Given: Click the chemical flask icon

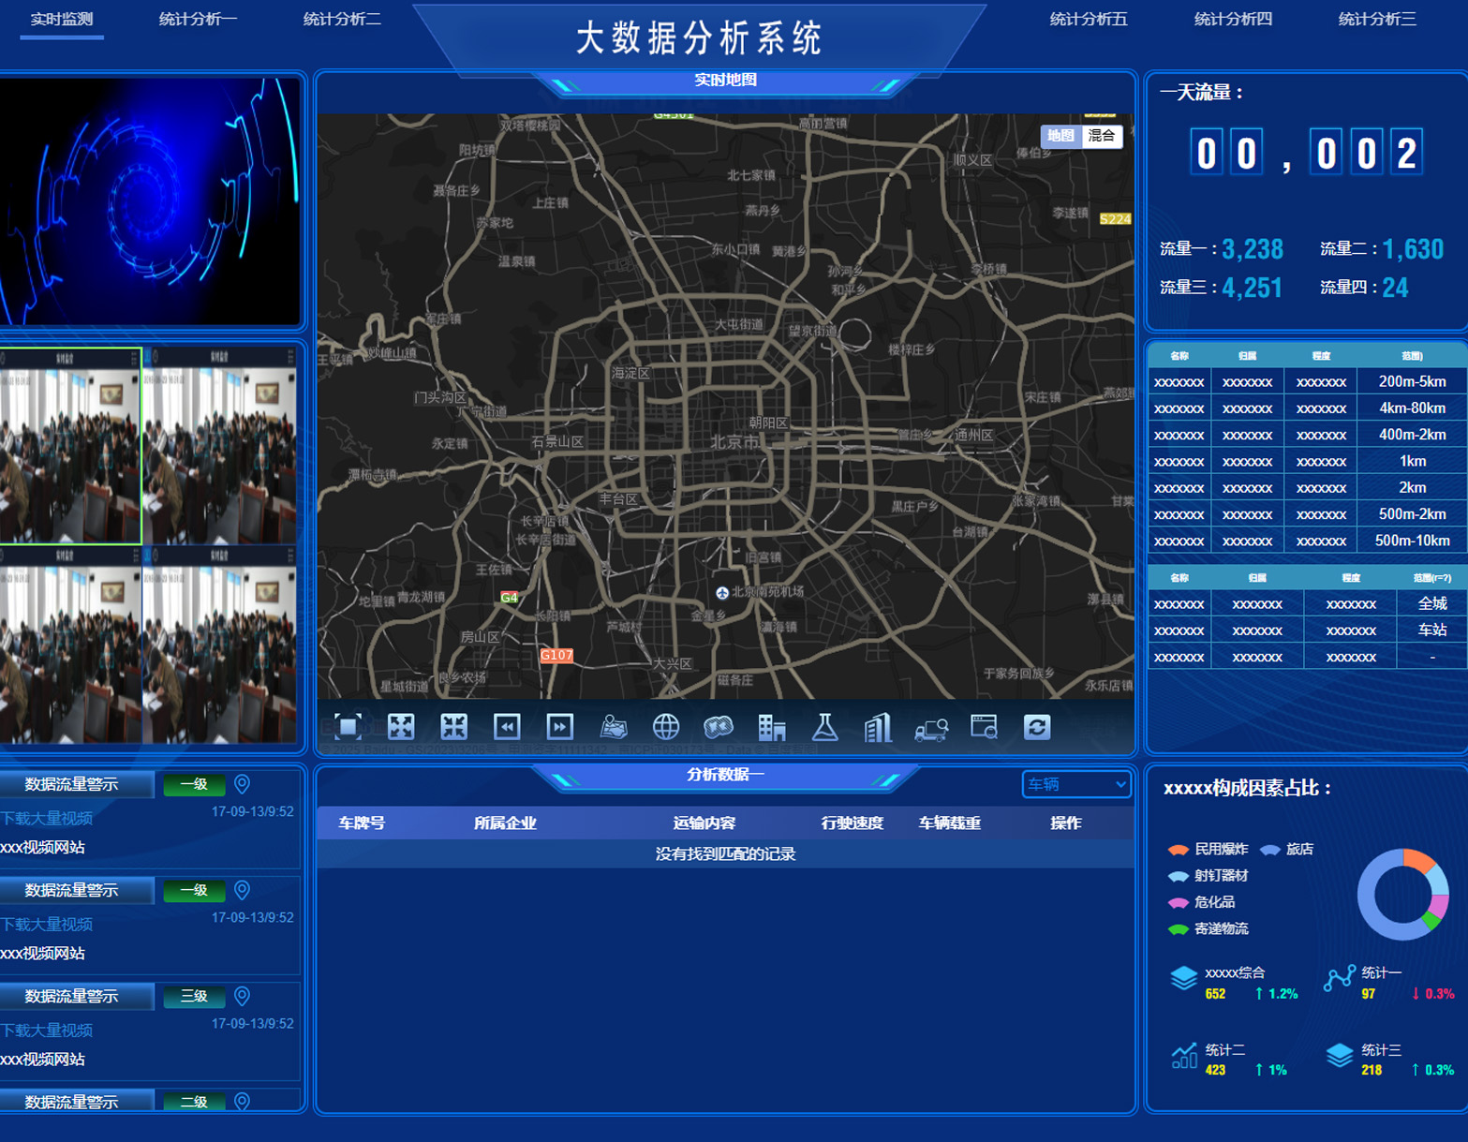Looking at the screenshot, I should click(x=825, y=727).
